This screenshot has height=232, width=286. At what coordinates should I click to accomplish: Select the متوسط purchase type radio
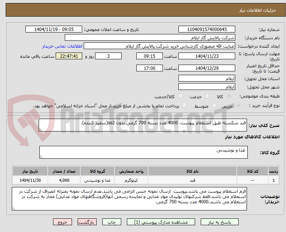214,105
